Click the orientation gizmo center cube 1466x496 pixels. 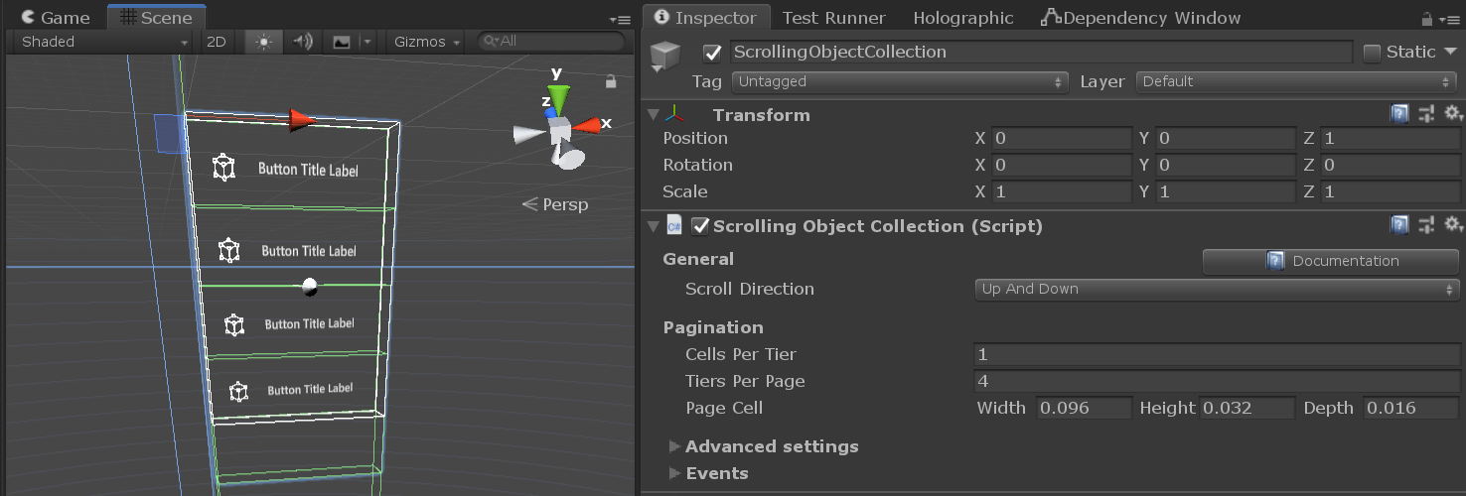coord(560,131)
